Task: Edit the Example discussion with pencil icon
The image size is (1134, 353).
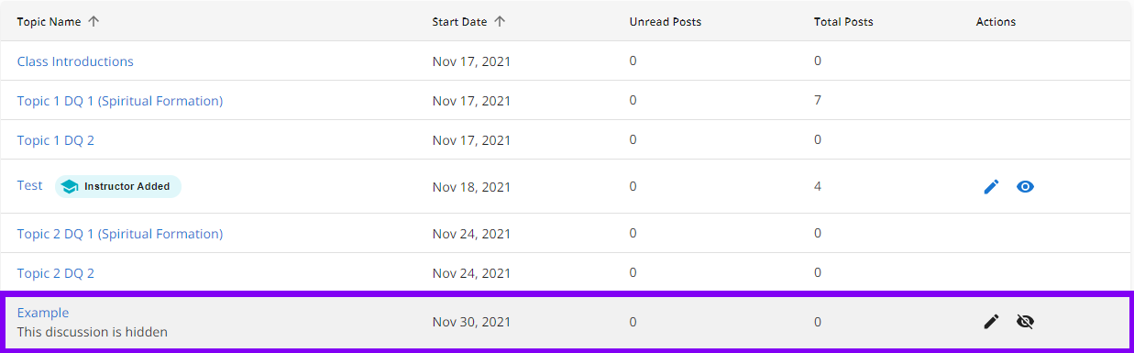Action: [991, 322]
